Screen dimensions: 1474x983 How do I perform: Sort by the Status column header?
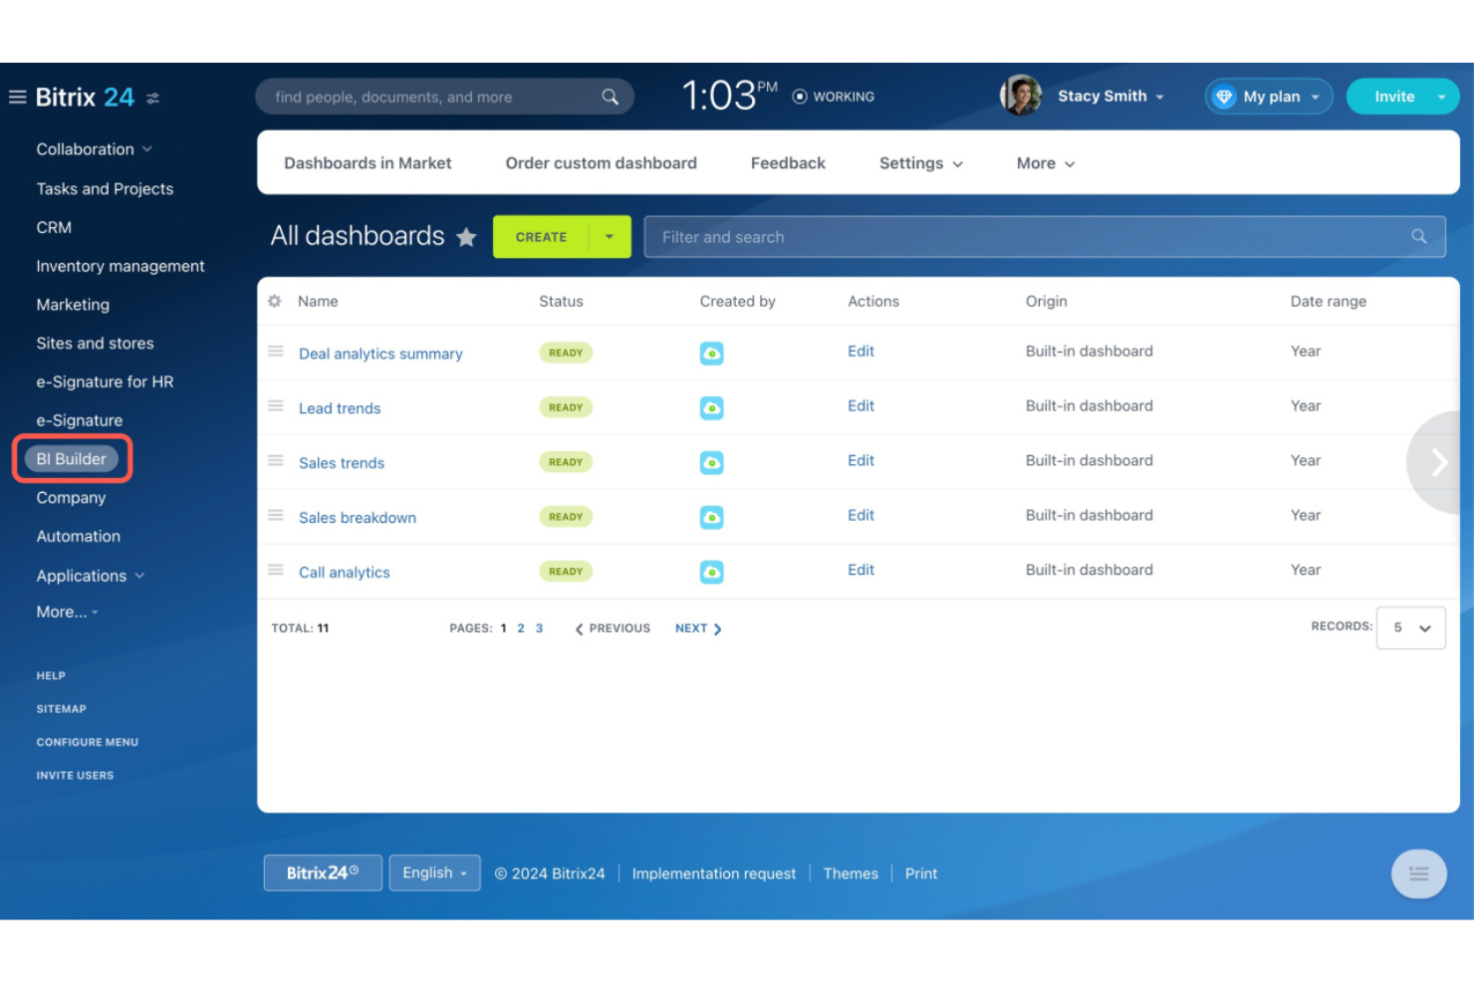click(561, 301)
